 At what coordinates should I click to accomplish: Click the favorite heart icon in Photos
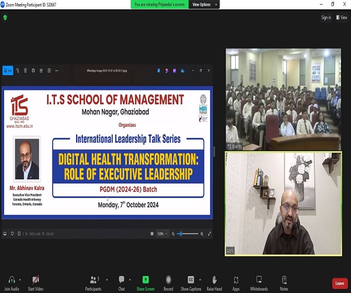point(12,234)
